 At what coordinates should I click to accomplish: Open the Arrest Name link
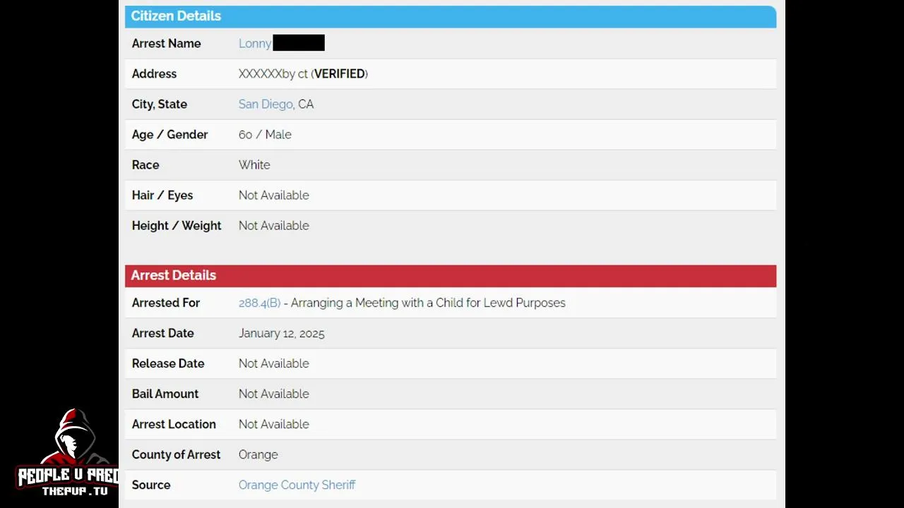pos(255,44)
